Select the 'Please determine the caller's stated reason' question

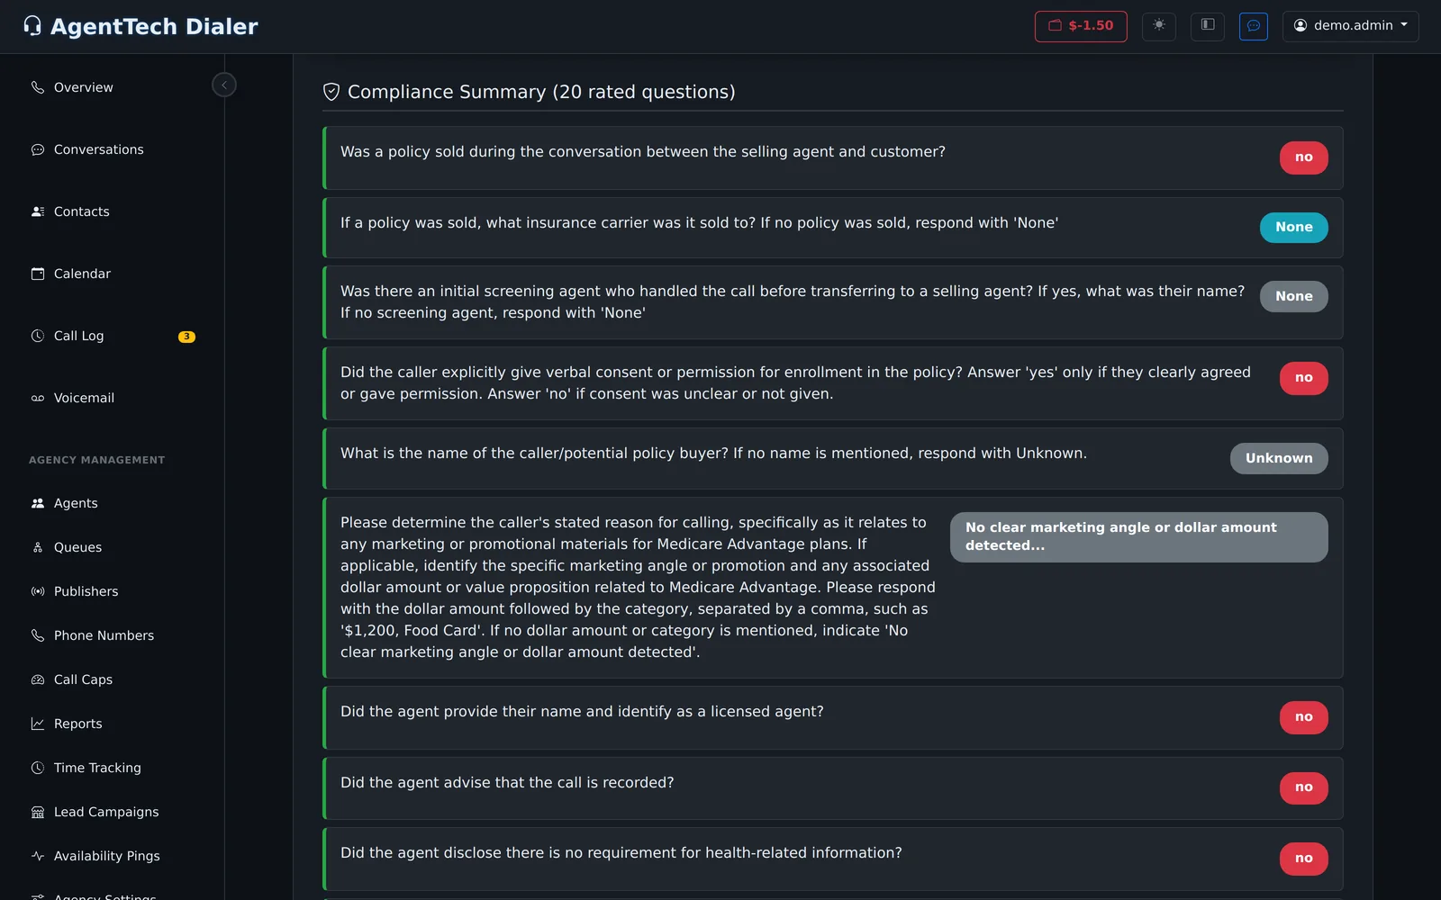coord(638,587)
